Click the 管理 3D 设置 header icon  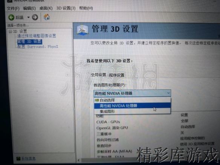tap(82, 30)
